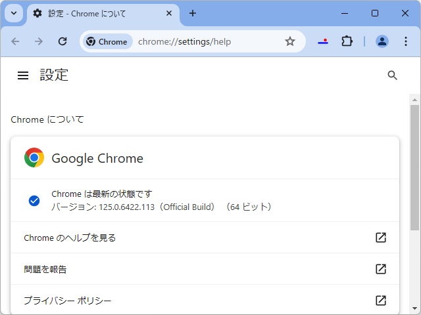
Task: Click the vertical scrollbar thumb
Action: point(415,167)
